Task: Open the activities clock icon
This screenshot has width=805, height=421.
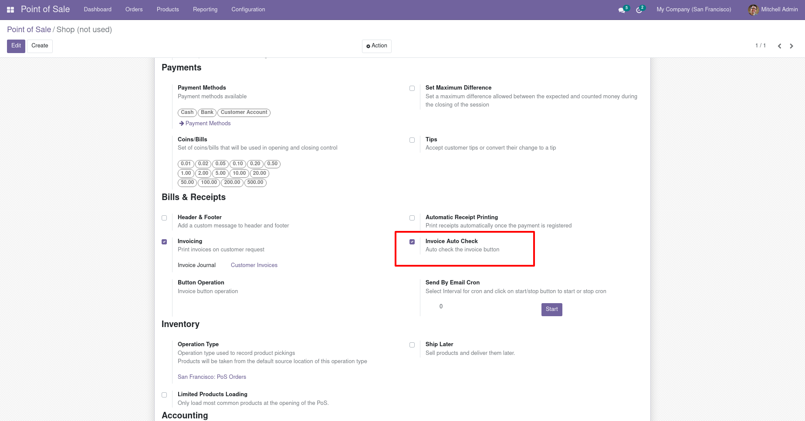Action: tap(639, 10)
